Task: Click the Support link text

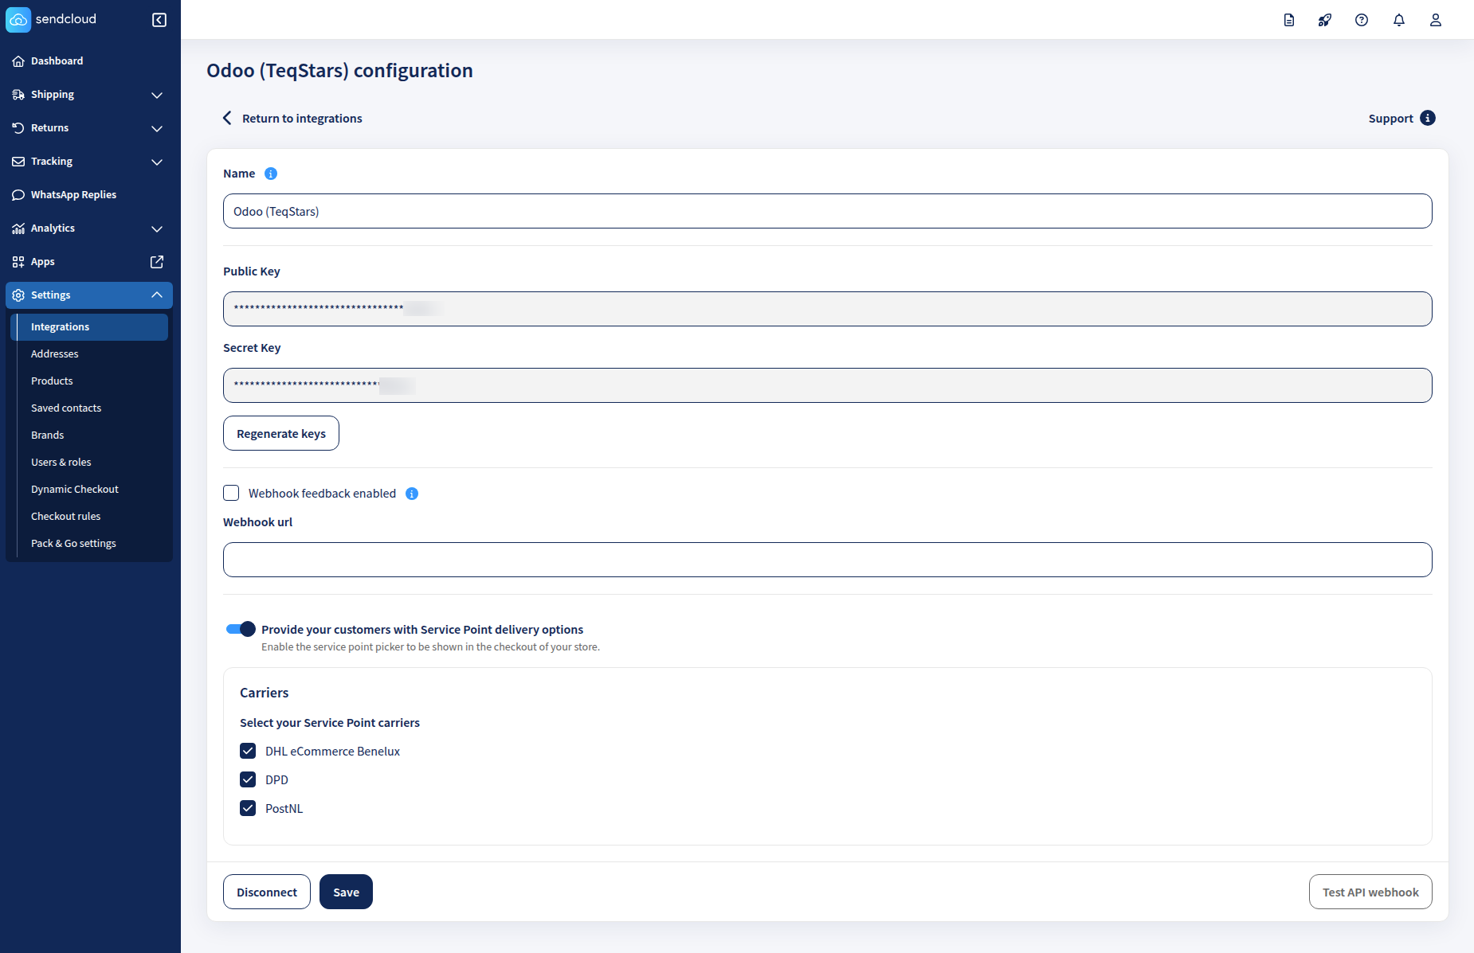Action: point(1390,119)
